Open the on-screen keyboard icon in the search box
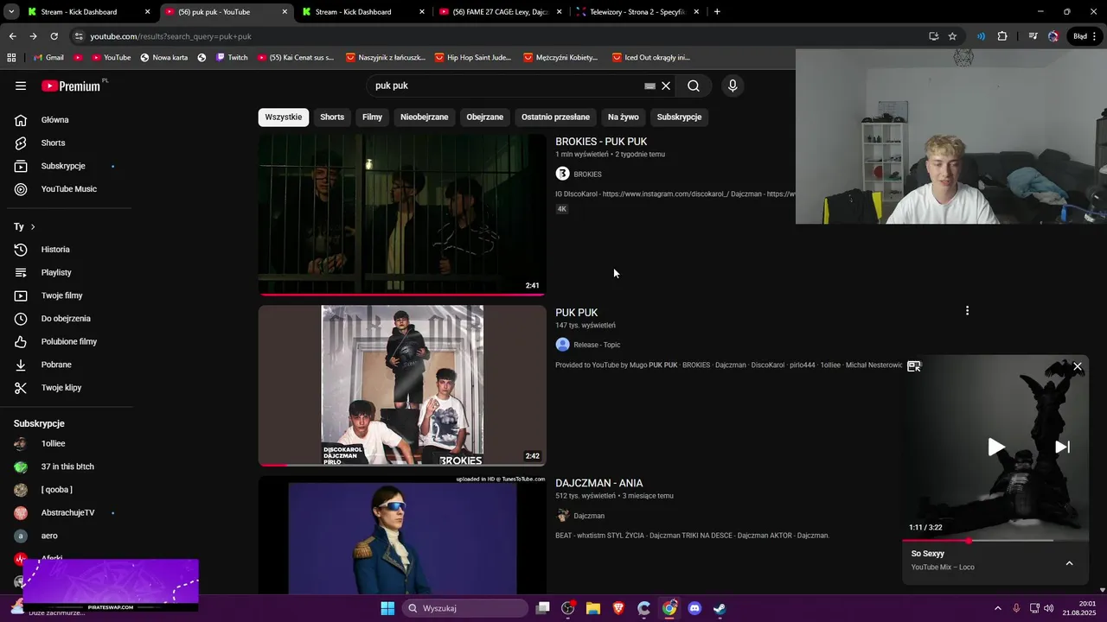Viewport: 1107px width, 622px height. [649, 86]
